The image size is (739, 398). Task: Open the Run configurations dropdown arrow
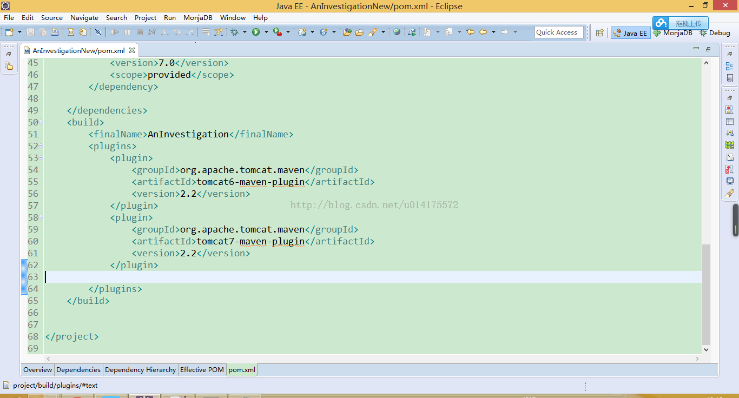[x=266, y=32]
